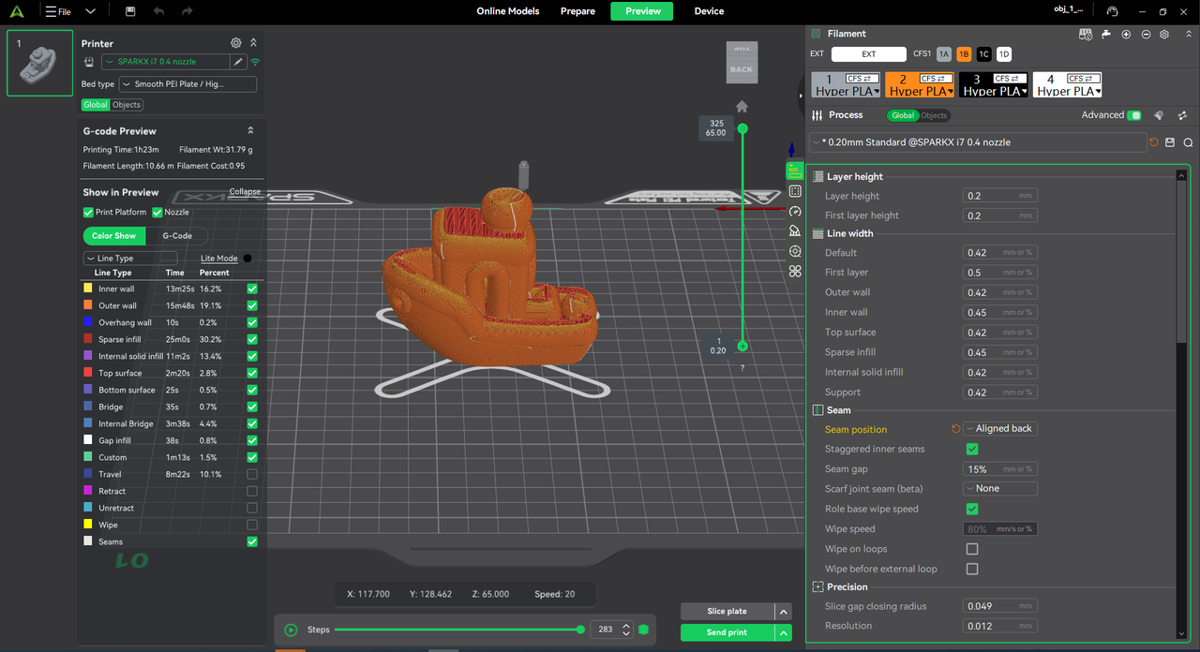The height and width of the screenshot is (652, 1200).
Task: Enable Wipe on loops checkbox
Action: click(x=972, y=549)
